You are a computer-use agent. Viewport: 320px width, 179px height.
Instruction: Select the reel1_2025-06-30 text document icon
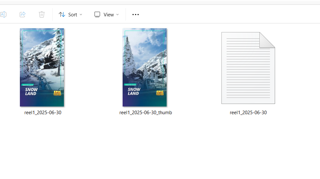(248, 68)
